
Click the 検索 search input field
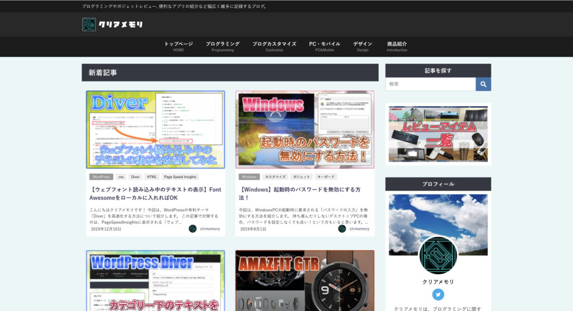[x=430, y=84]
